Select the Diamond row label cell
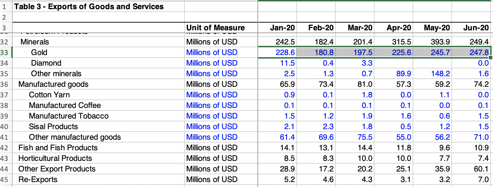493x187 pixels. pyautogui.click(x=46, y=63)
